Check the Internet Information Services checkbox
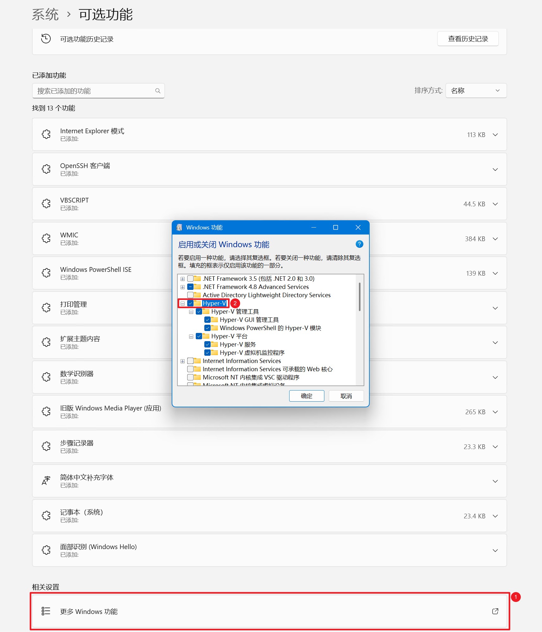Image resolution: width=542 pixels, height=632 pixels. coord(190,361)
